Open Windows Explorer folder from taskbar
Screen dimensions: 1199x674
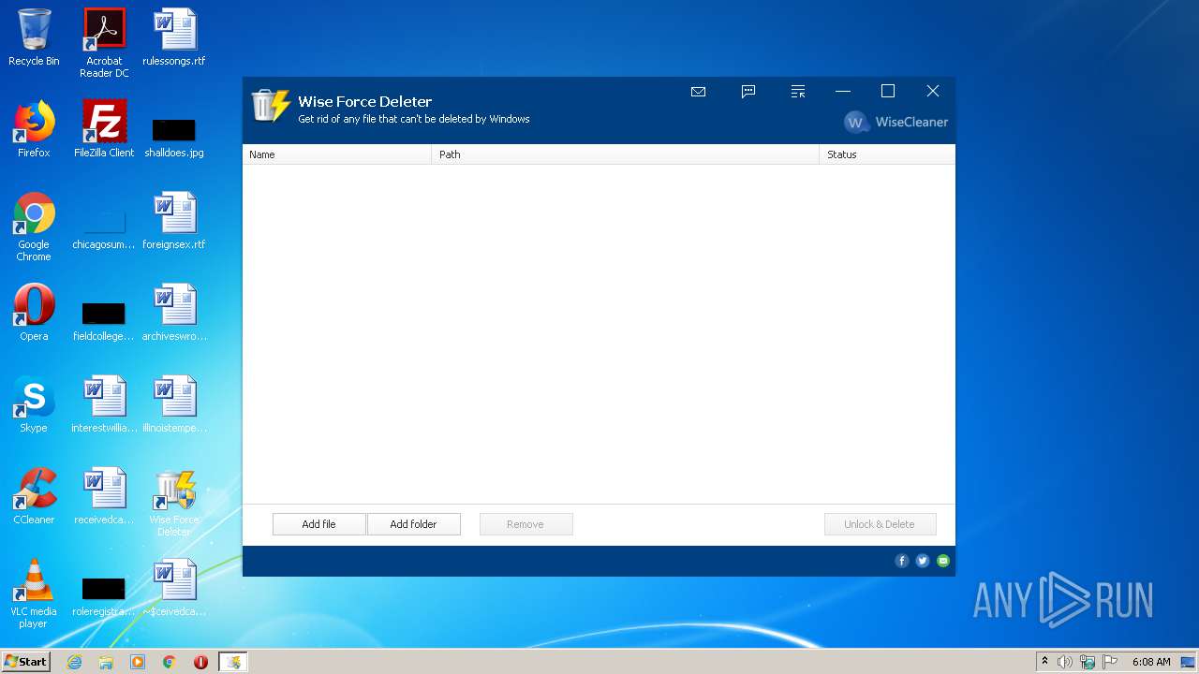click(106, 662)
